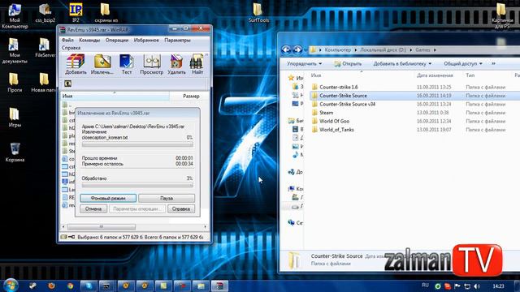Open the Добавить в библиотеку dropdown

(402, 63)
